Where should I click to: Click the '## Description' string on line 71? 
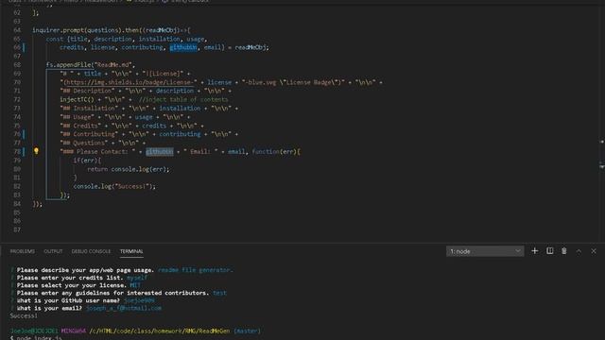point(88,91)
